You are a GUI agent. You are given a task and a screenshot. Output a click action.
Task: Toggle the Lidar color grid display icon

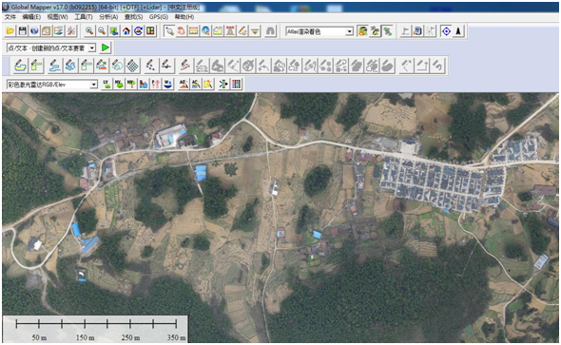[236, 85]
